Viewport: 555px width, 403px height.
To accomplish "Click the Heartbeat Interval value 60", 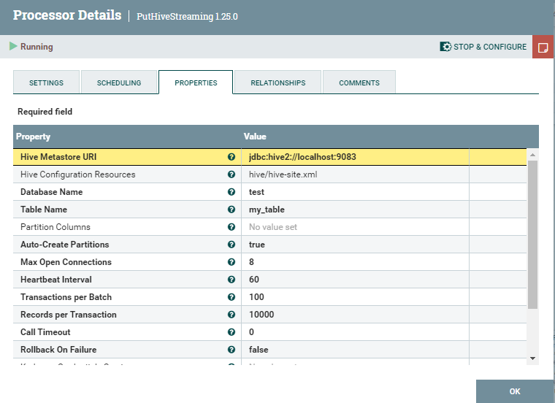I will 254,280.
